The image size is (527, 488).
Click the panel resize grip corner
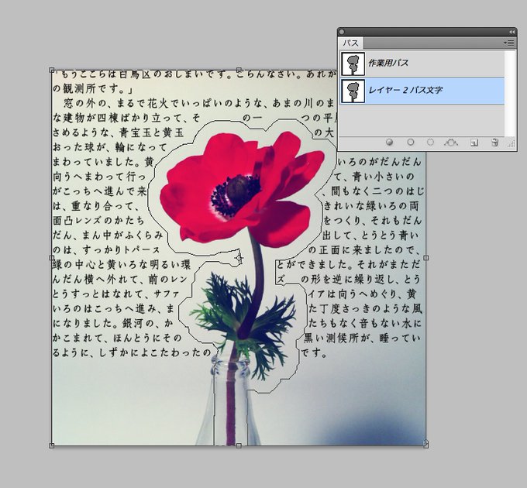pyautogui.click(x=511, y=144)
